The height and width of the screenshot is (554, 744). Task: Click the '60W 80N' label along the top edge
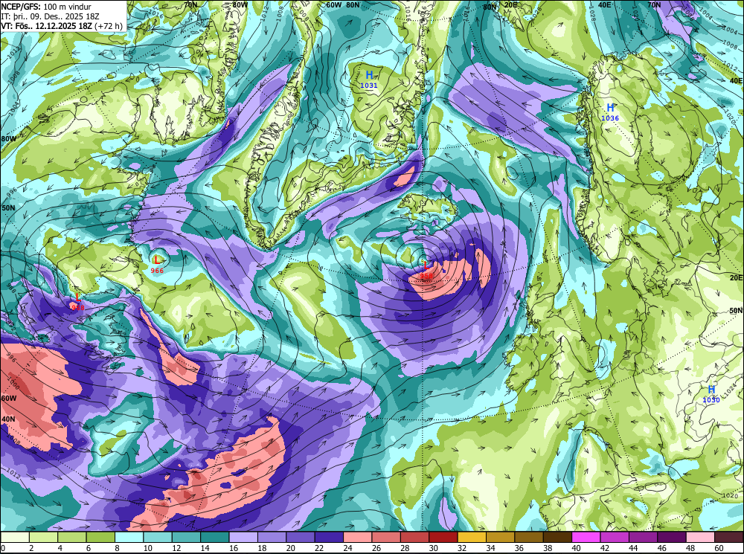343,4
